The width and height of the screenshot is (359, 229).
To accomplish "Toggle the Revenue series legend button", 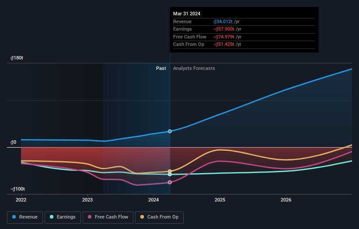I will pyautogui.click(x=25, y=217).
